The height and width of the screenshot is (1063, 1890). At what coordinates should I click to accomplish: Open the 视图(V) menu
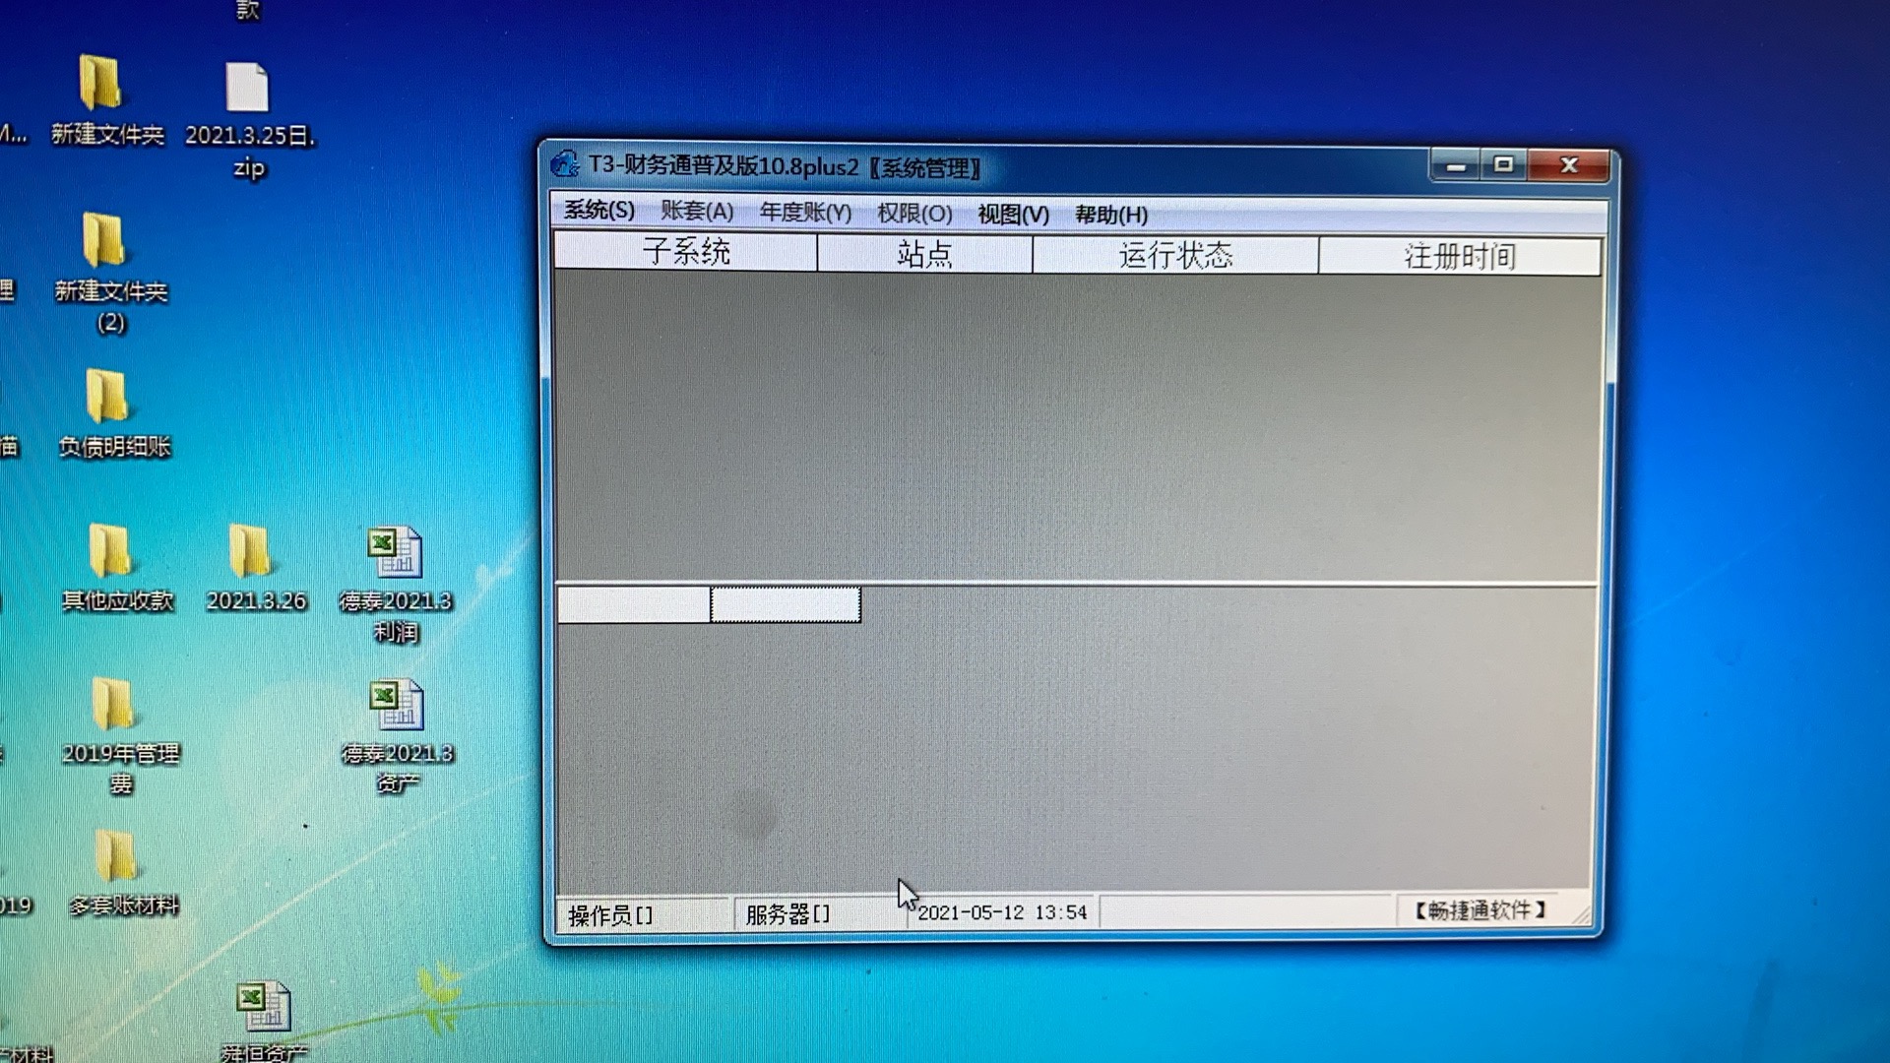(x=1013, y=214)
